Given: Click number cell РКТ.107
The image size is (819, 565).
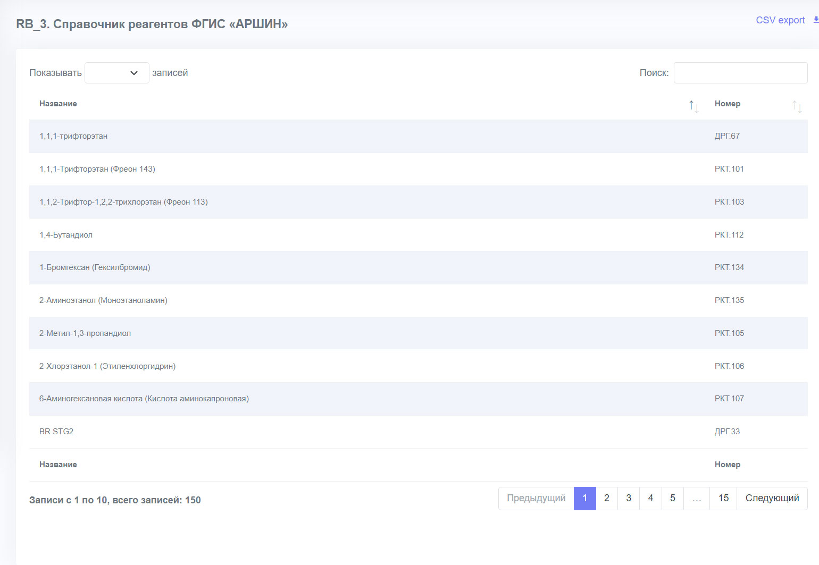Looking at the screenshot, I should click(729, 399).
